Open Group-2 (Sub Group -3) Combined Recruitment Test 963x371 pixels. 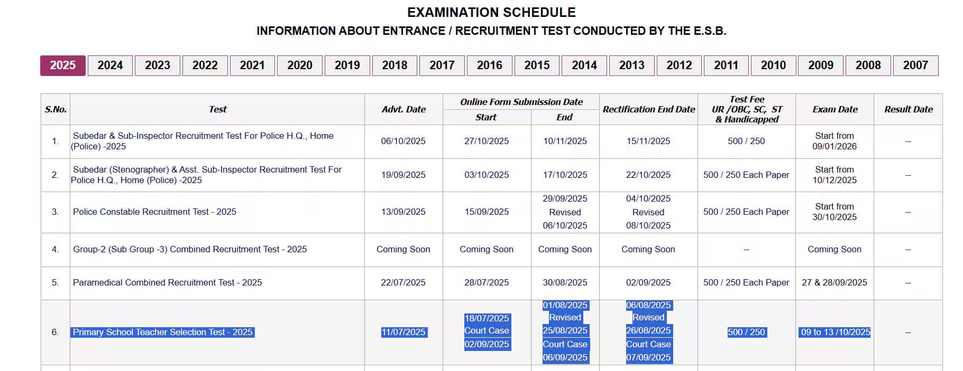(190, 249)
